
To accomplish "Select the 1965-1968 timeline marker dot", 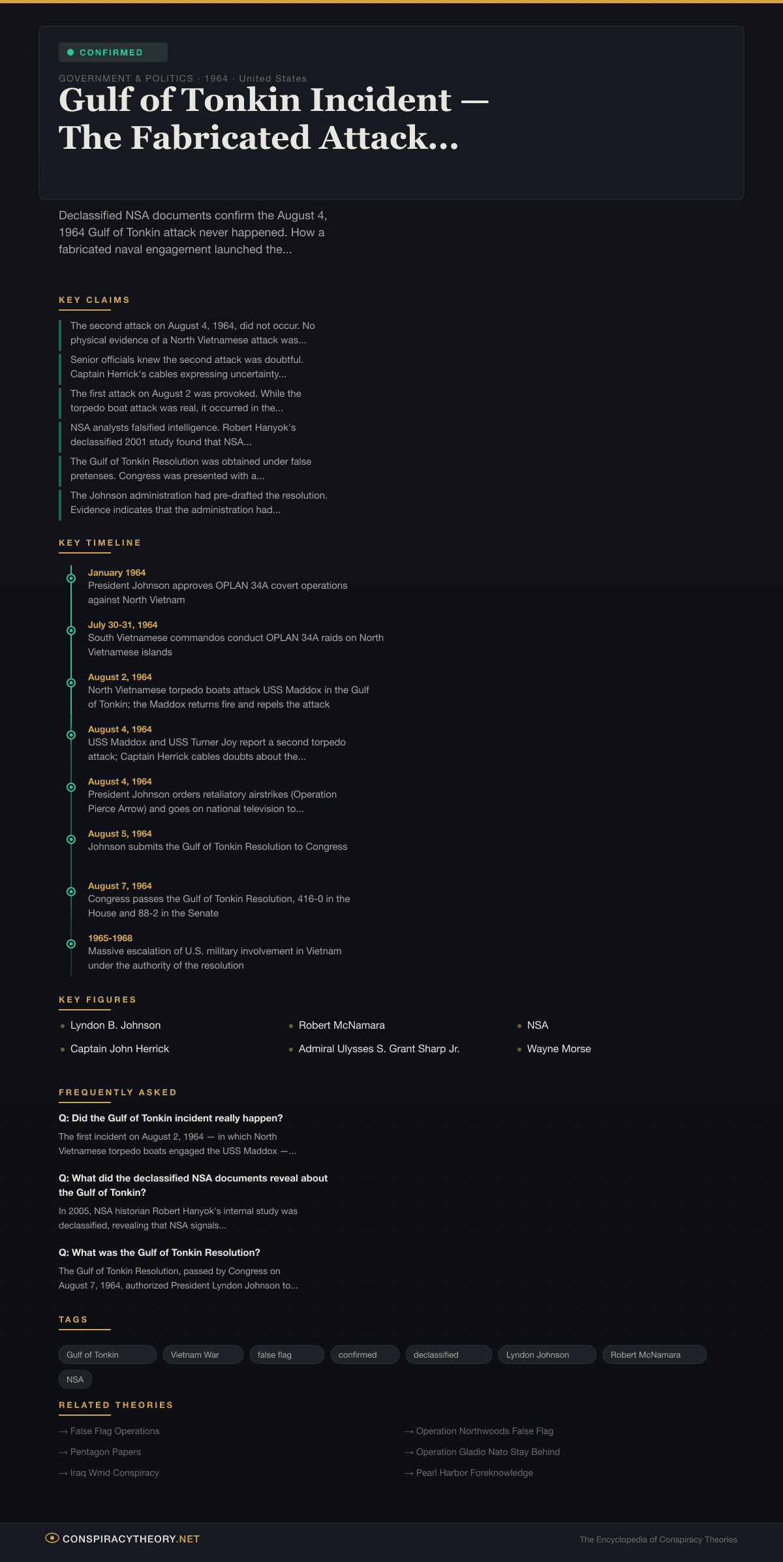I will pos(71,944).
